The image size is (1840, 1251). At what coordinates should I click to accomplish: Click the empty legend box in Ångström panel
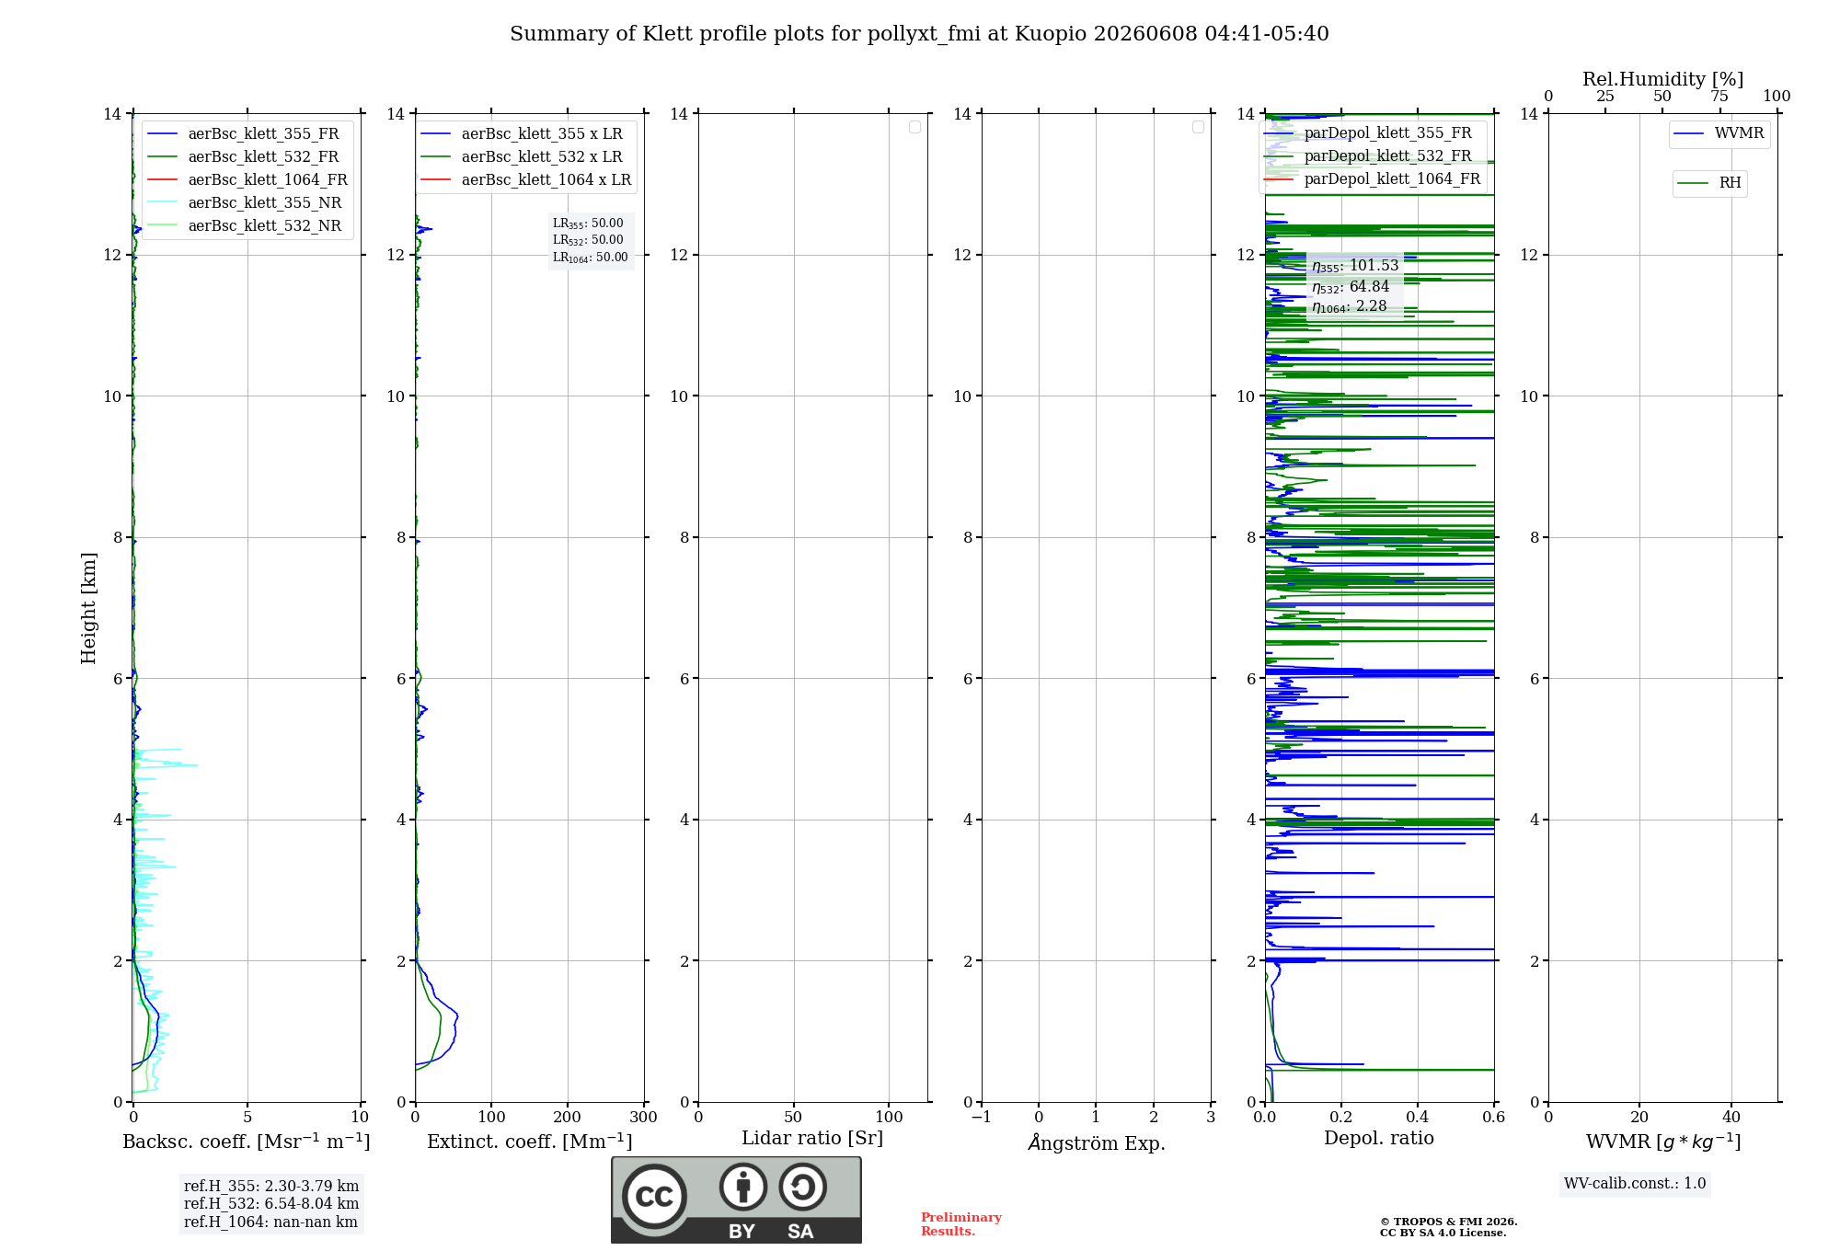coord(1198,127)
